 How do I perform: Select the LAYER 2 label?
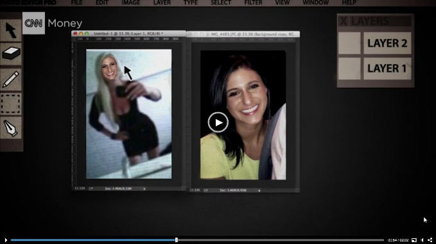pos(387,43)
